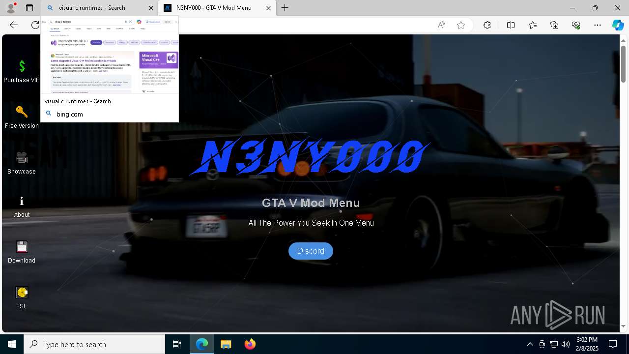The image size is (629, 354).
Task: Launch Firefox from the taskbar
Action: coord(250,344)
